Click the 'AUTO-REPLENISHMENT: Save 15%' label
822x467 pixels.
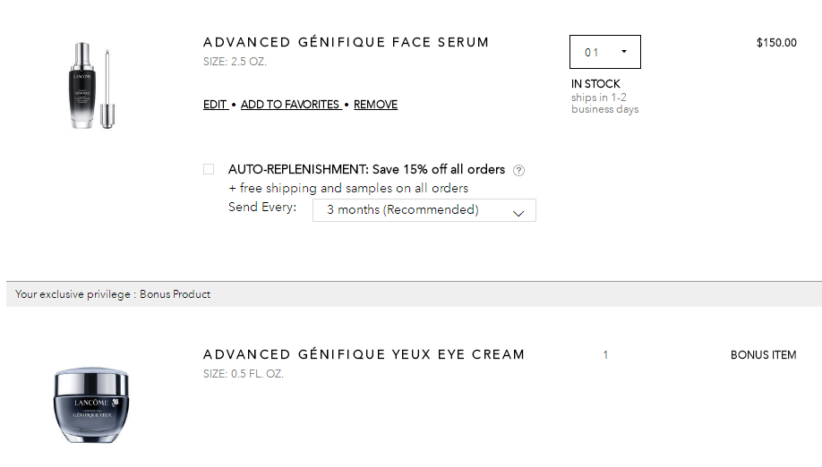tap(366, 169)
